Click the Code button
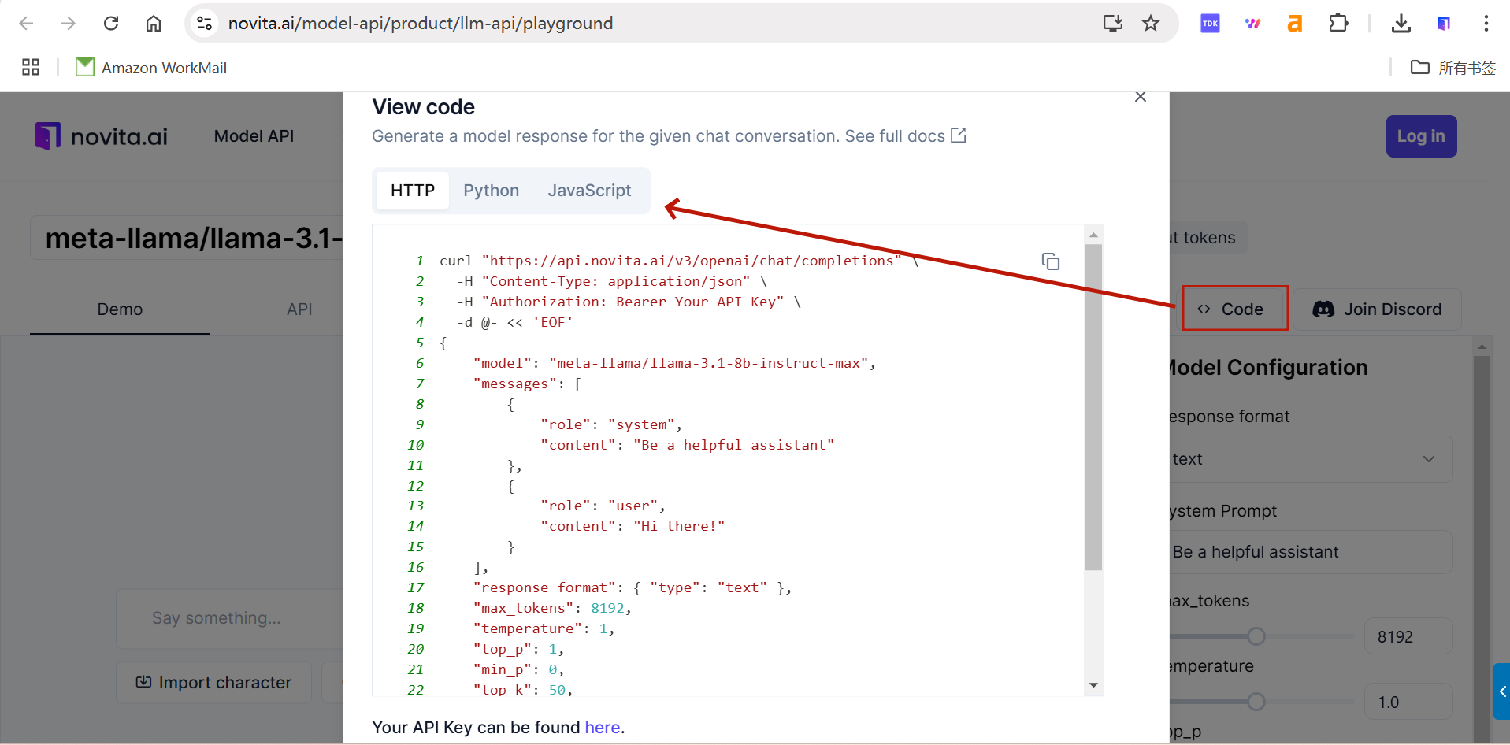The image size is (1510, 745). point(1235,309)
